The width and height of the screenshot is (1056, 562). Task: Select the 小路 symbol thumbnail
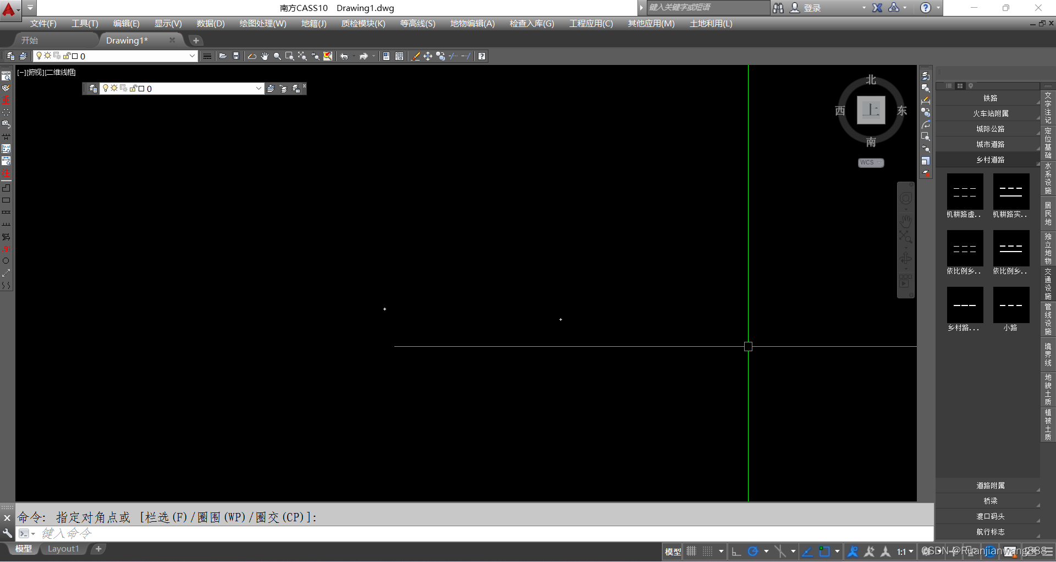point(1011,305)
